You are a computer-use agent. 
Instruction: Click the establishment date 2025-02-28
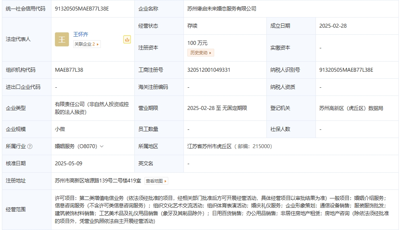tap(333, 26)
